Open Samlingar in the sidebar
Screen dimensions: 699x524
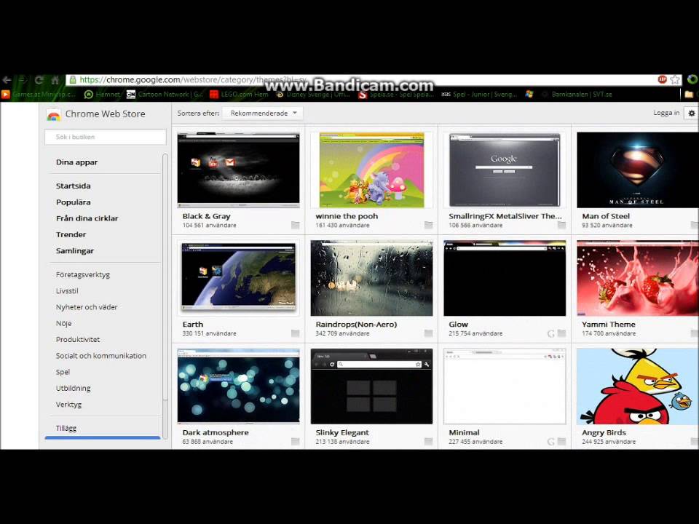point(75,251)
